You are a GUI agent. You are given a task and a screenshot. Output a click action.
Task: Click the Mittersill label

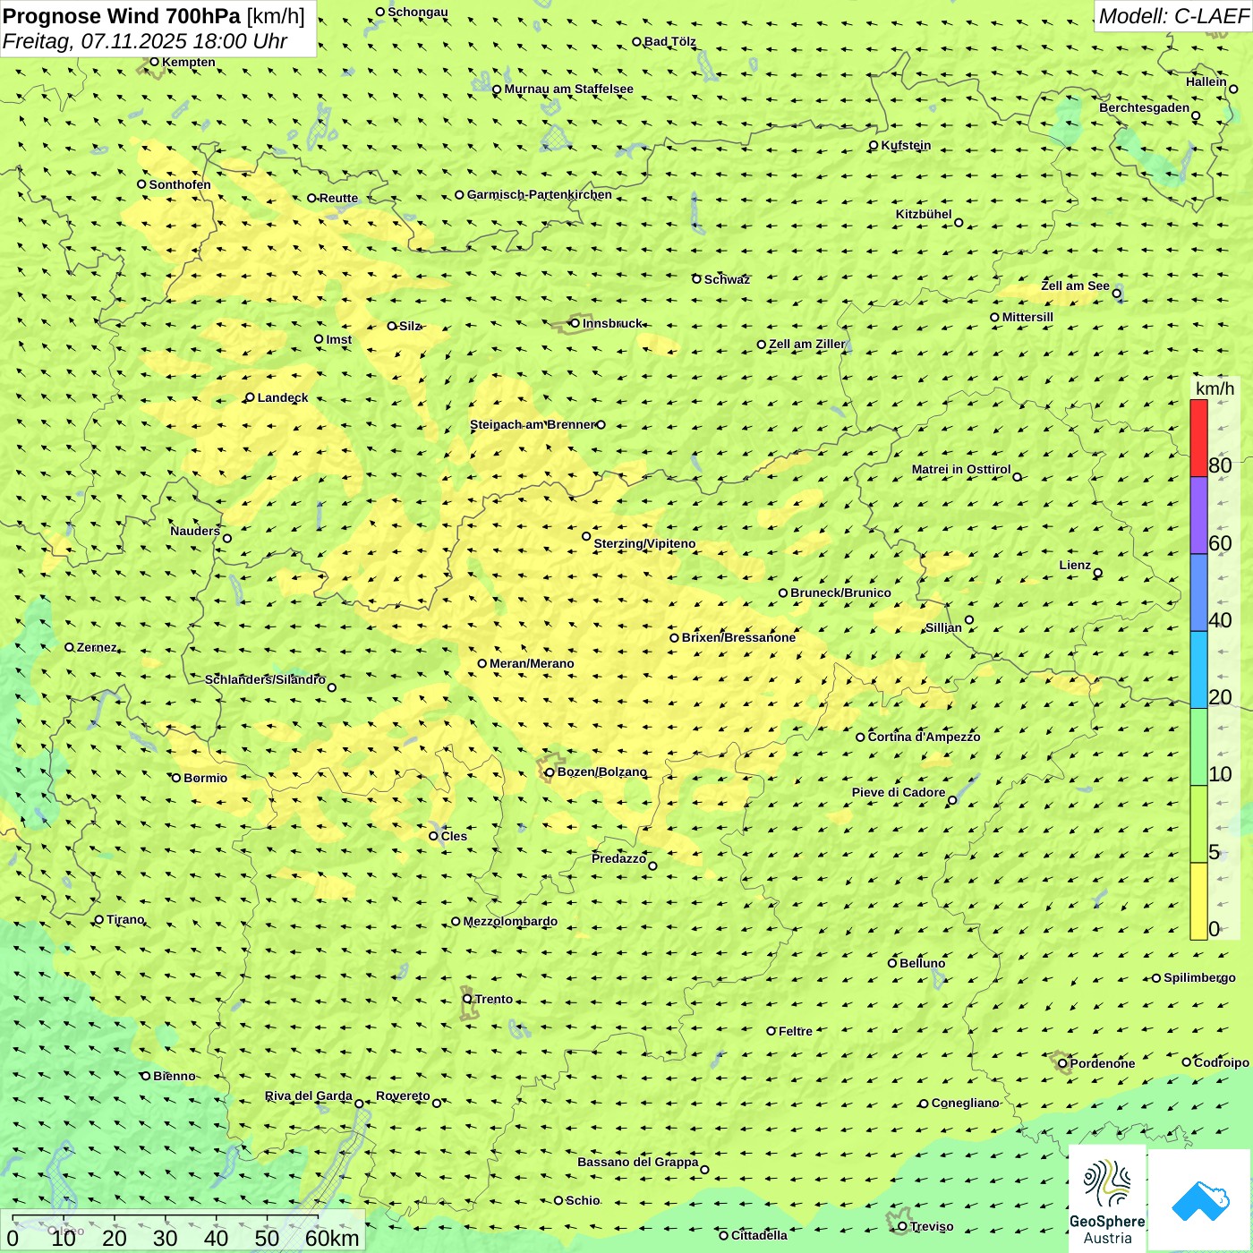point(1027,317)
